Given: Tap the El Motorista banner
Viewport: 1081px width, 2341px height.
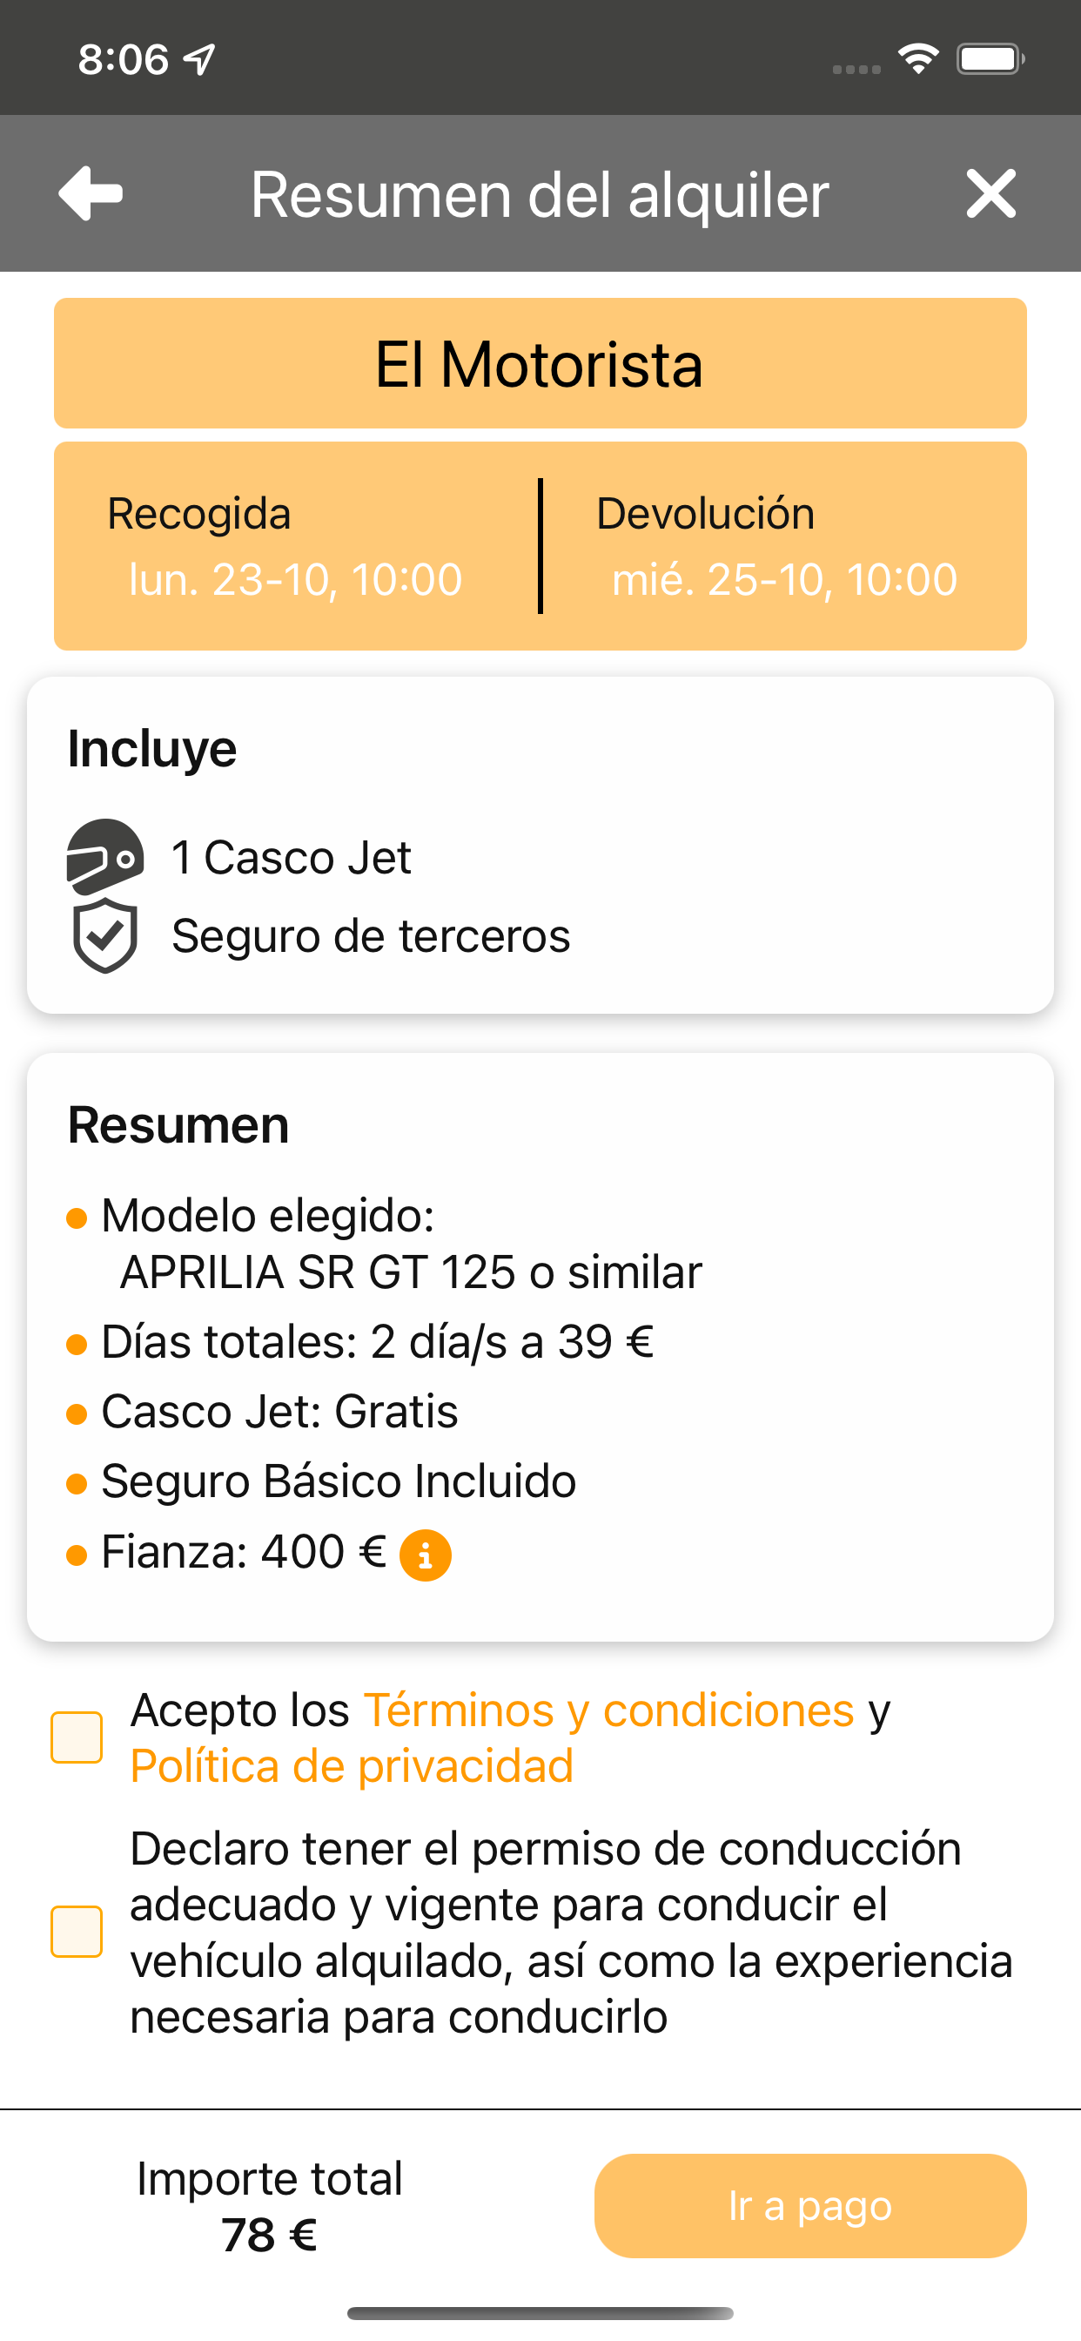Looking at the screenshot, I should click(x=540, y=363).
